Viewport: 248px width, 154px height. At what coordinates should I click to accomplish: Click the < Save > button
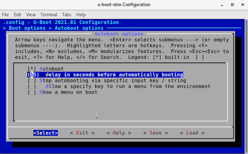click(x=155, y=133)
